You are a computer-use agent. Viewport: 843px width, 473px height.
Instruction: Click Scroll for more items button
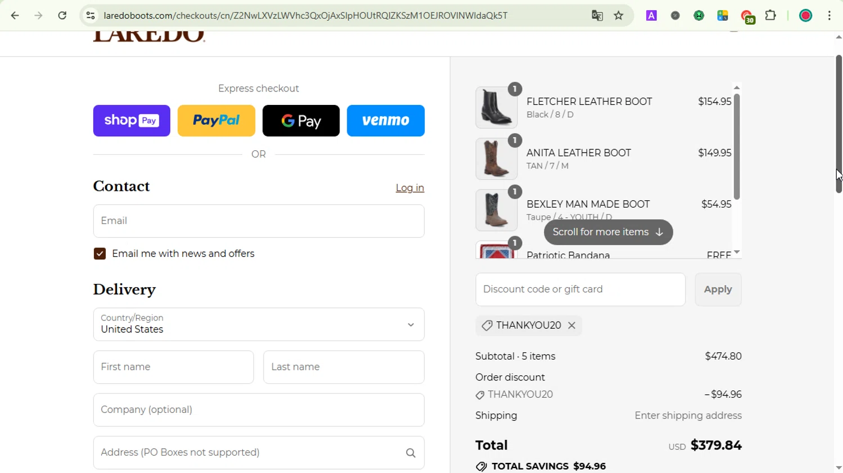point(608,232)
